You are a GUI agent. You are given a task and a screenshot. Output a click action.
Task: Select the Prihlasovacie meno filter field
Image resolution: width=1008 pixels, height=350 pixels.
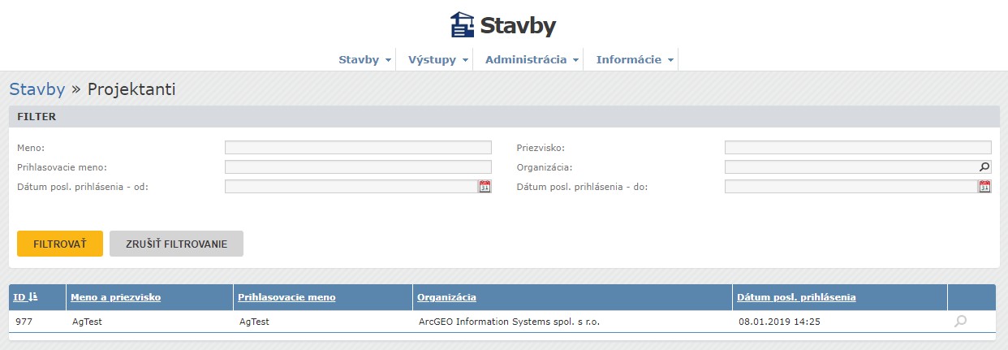(x=358, y=167)
